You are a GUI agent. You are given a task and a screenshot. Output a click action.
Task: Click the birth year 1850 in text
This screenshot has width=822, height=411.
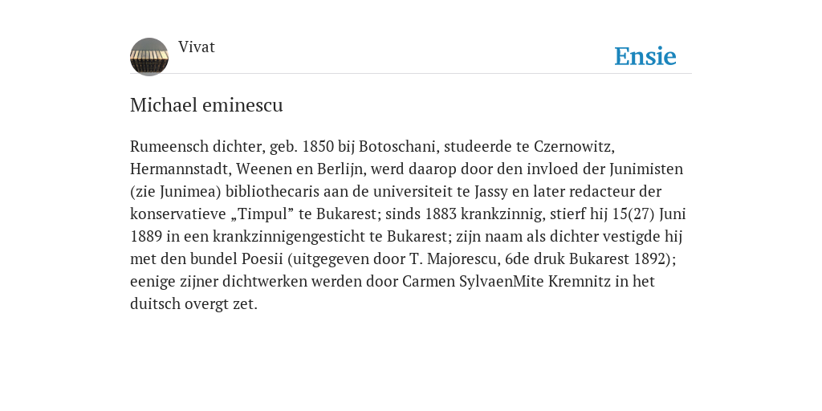coord(318,146)
